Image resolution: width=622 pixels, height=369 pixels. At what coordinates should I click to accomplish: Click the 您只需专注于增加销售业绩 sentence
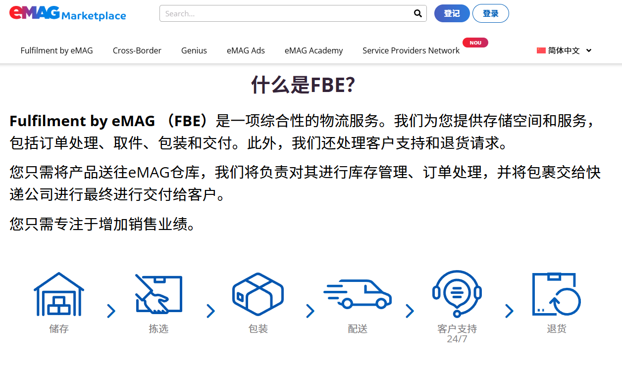point(104,224)
